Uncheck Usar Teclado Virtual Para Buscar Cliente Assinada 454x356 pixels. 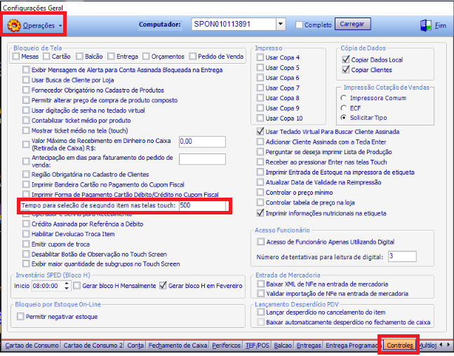click(x=260, y=132)
